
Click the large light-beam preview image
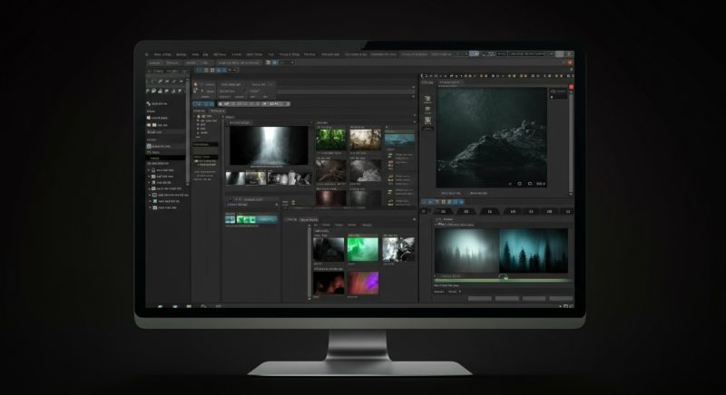(269, 146)
